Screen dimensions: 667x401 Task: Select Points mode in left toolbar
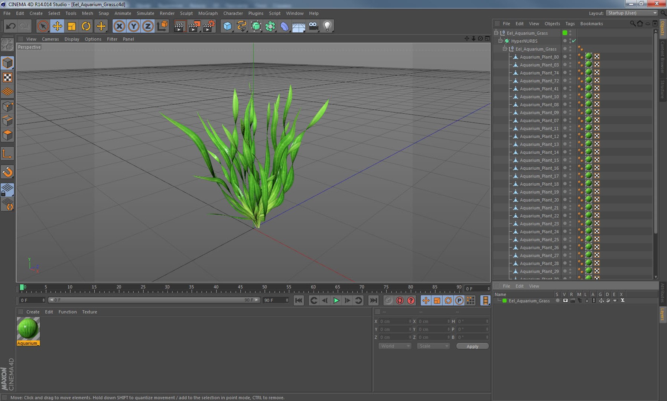(x=7, y=107)
